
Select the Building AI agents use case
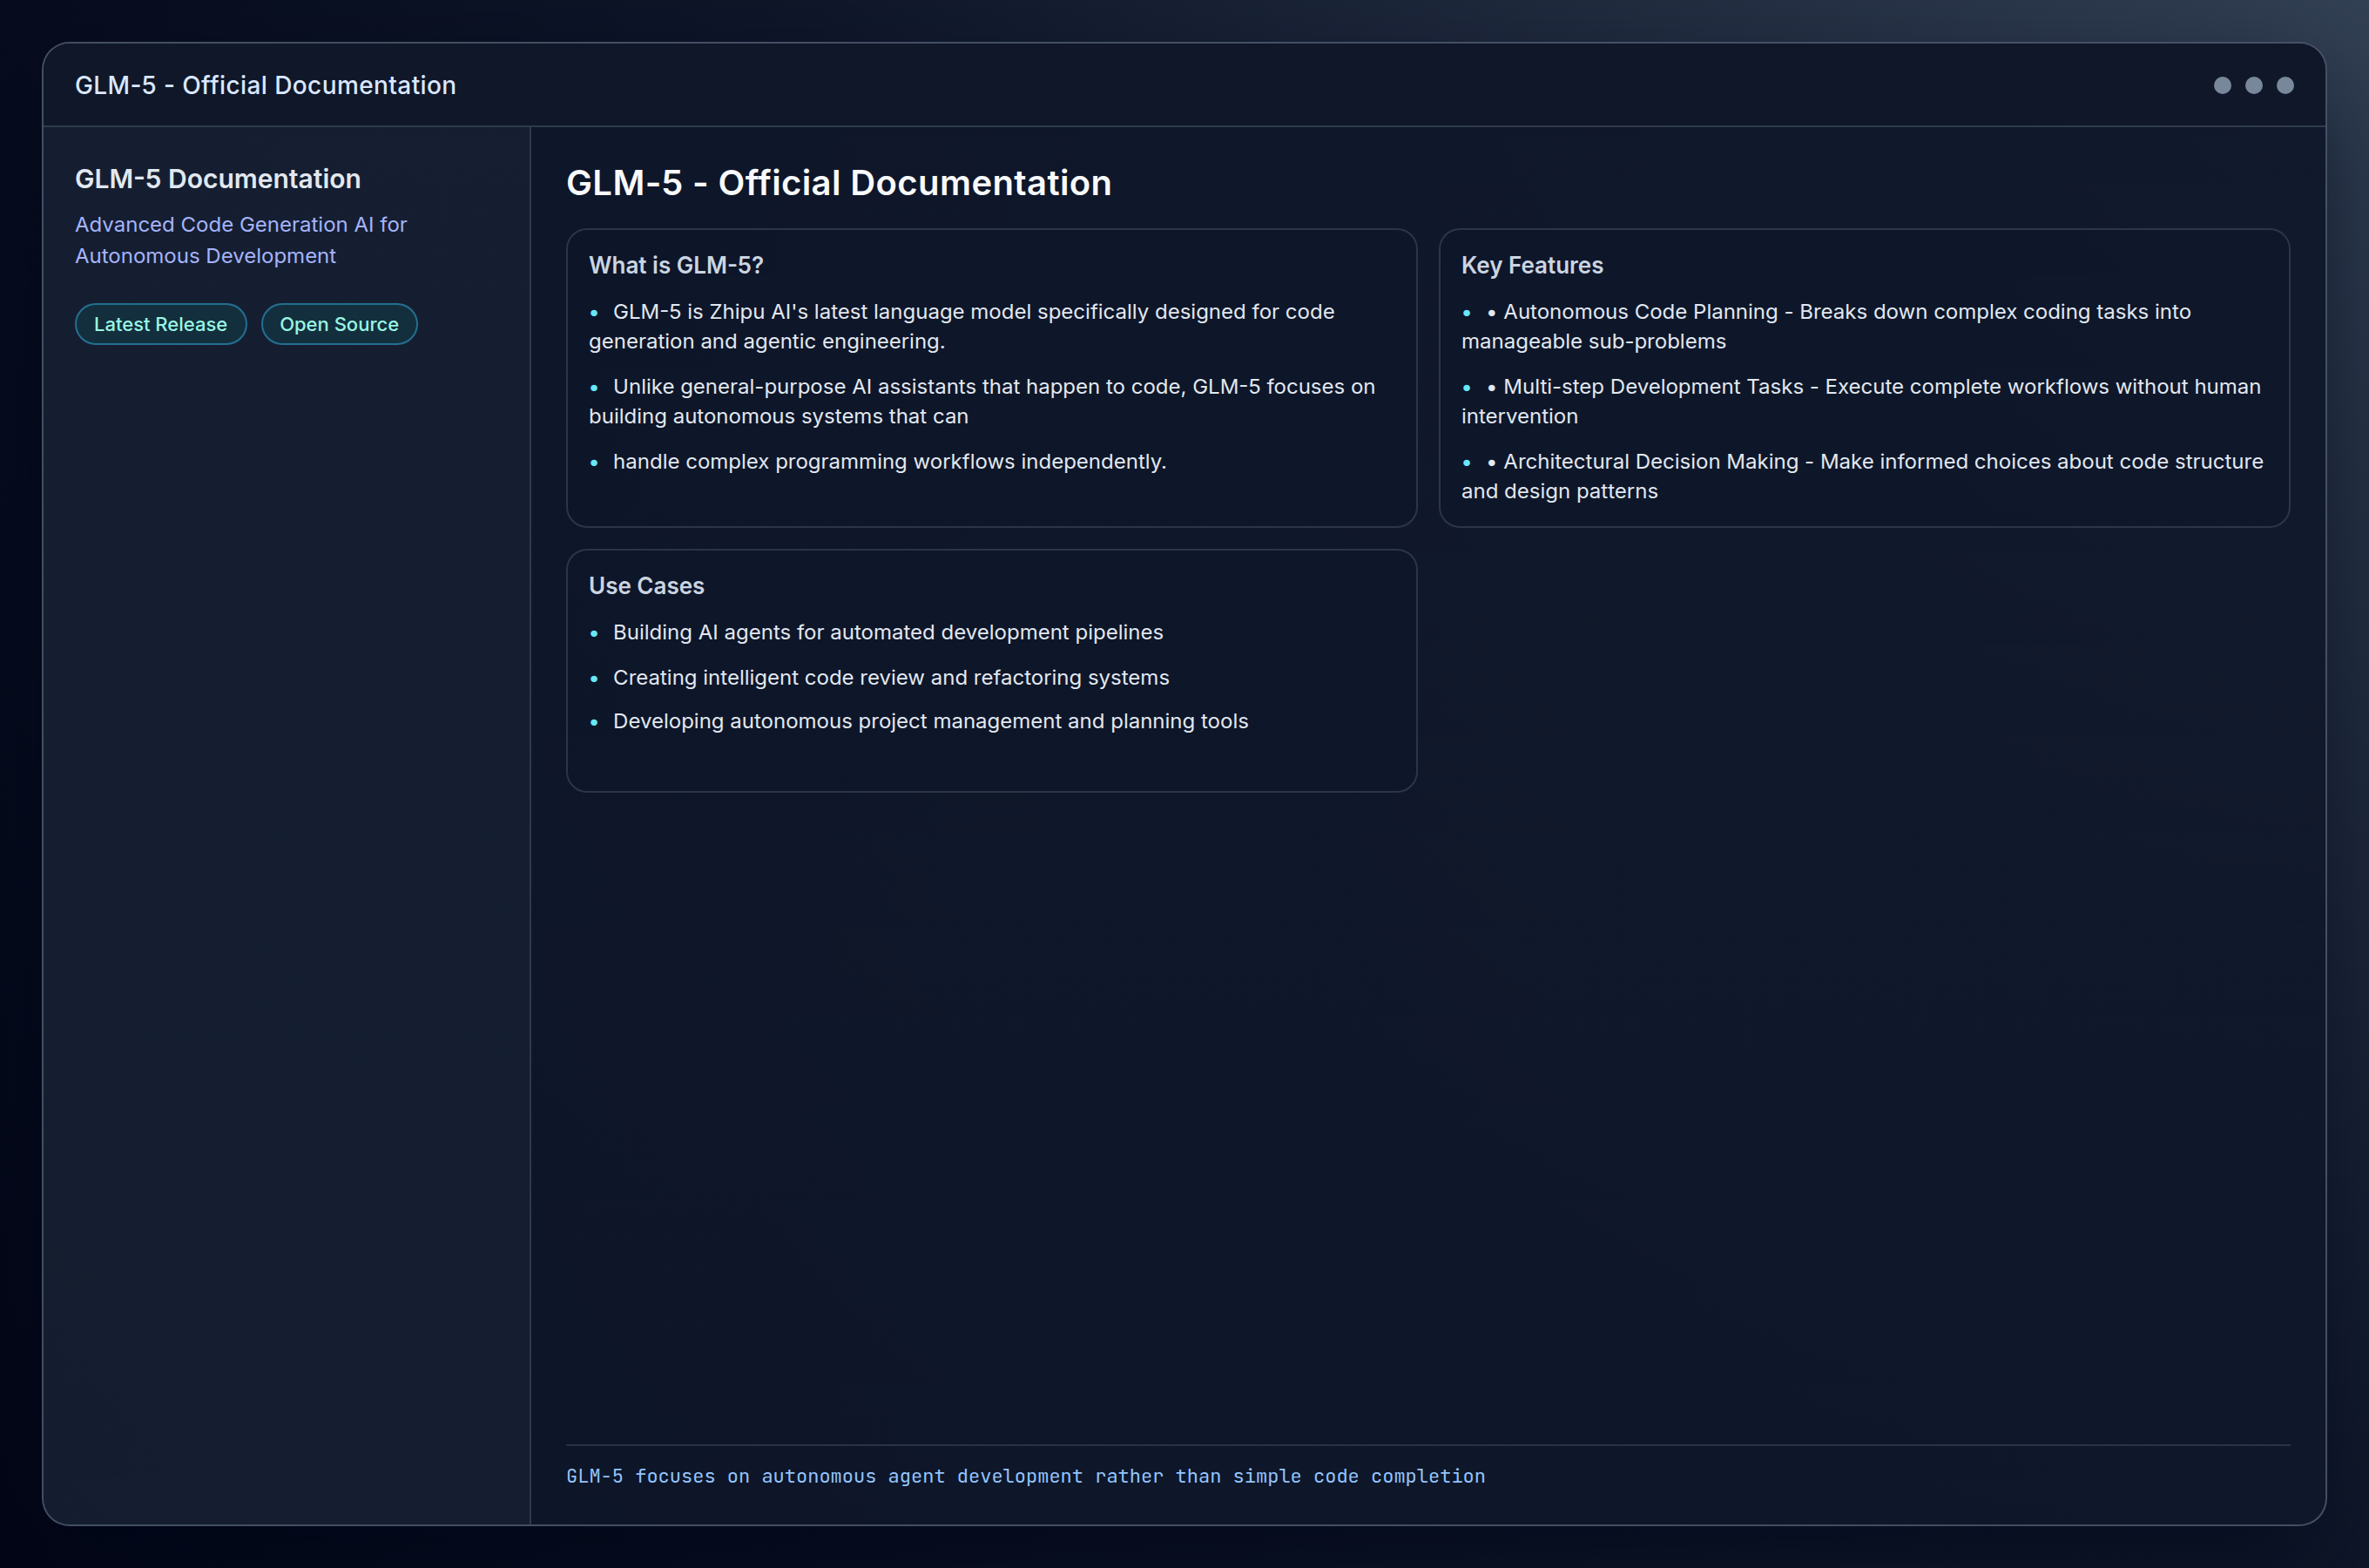coord(888,632)
